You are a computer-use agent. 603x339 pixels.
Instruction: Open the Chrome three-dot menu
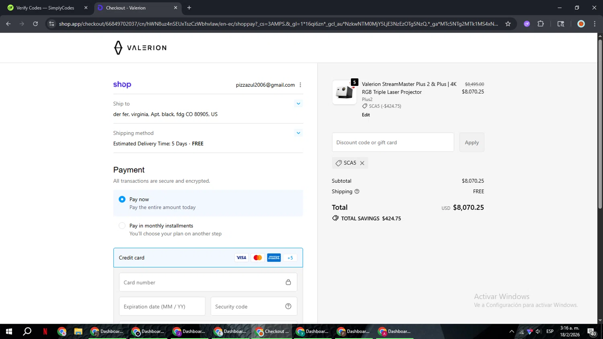point(595,24)
